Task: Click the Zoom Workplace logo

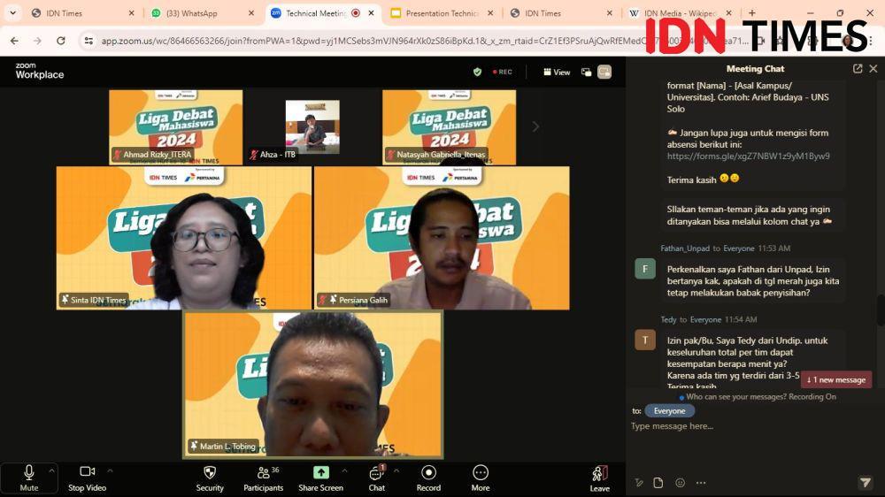Action: (x=40, y=71)
